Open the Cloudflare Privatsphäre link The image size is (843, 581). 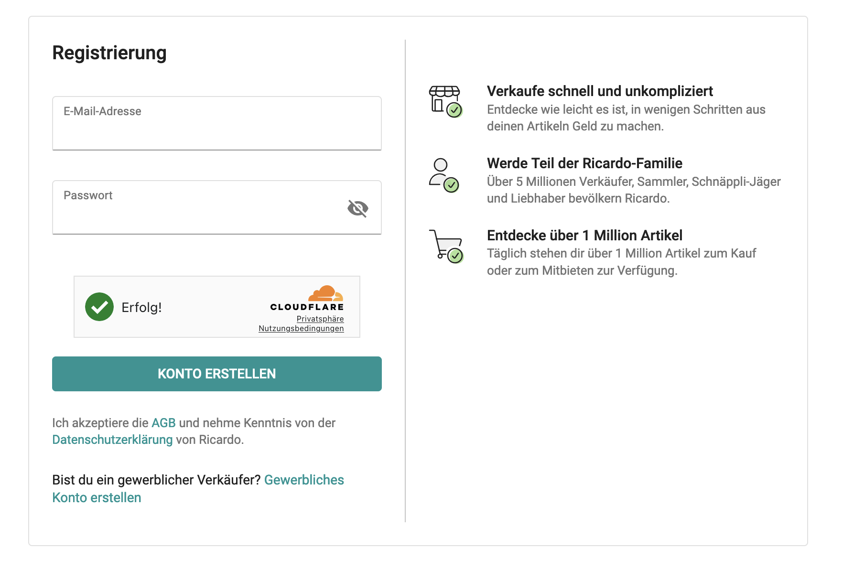[320, 319]
